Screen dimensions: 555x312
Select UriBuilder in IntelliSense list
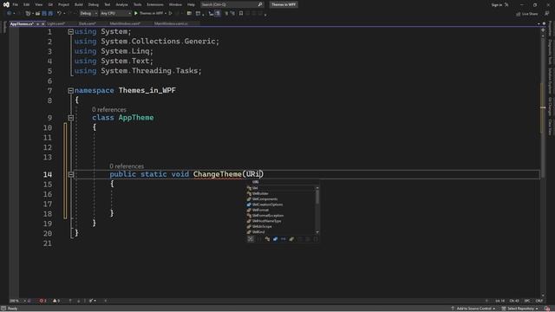(x=281, y=193)
